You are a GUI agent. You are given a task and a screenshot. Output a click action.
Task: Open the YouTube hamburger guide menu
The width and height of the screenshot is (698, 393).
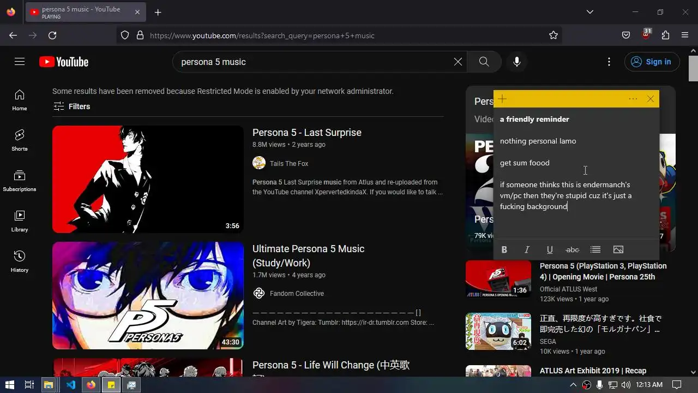20,62
